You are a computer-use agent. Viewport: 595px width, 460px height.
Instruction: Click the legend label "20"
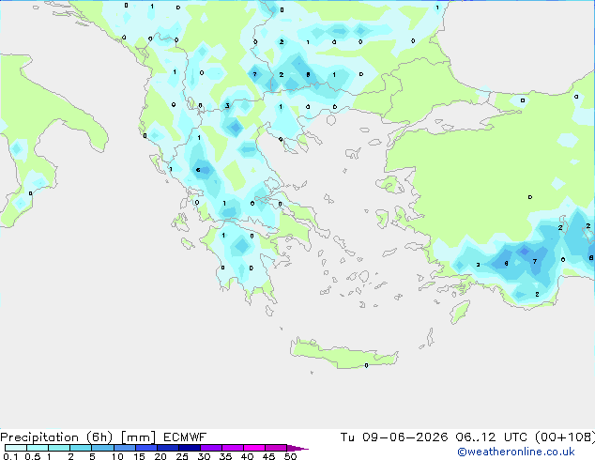[160, 456]
